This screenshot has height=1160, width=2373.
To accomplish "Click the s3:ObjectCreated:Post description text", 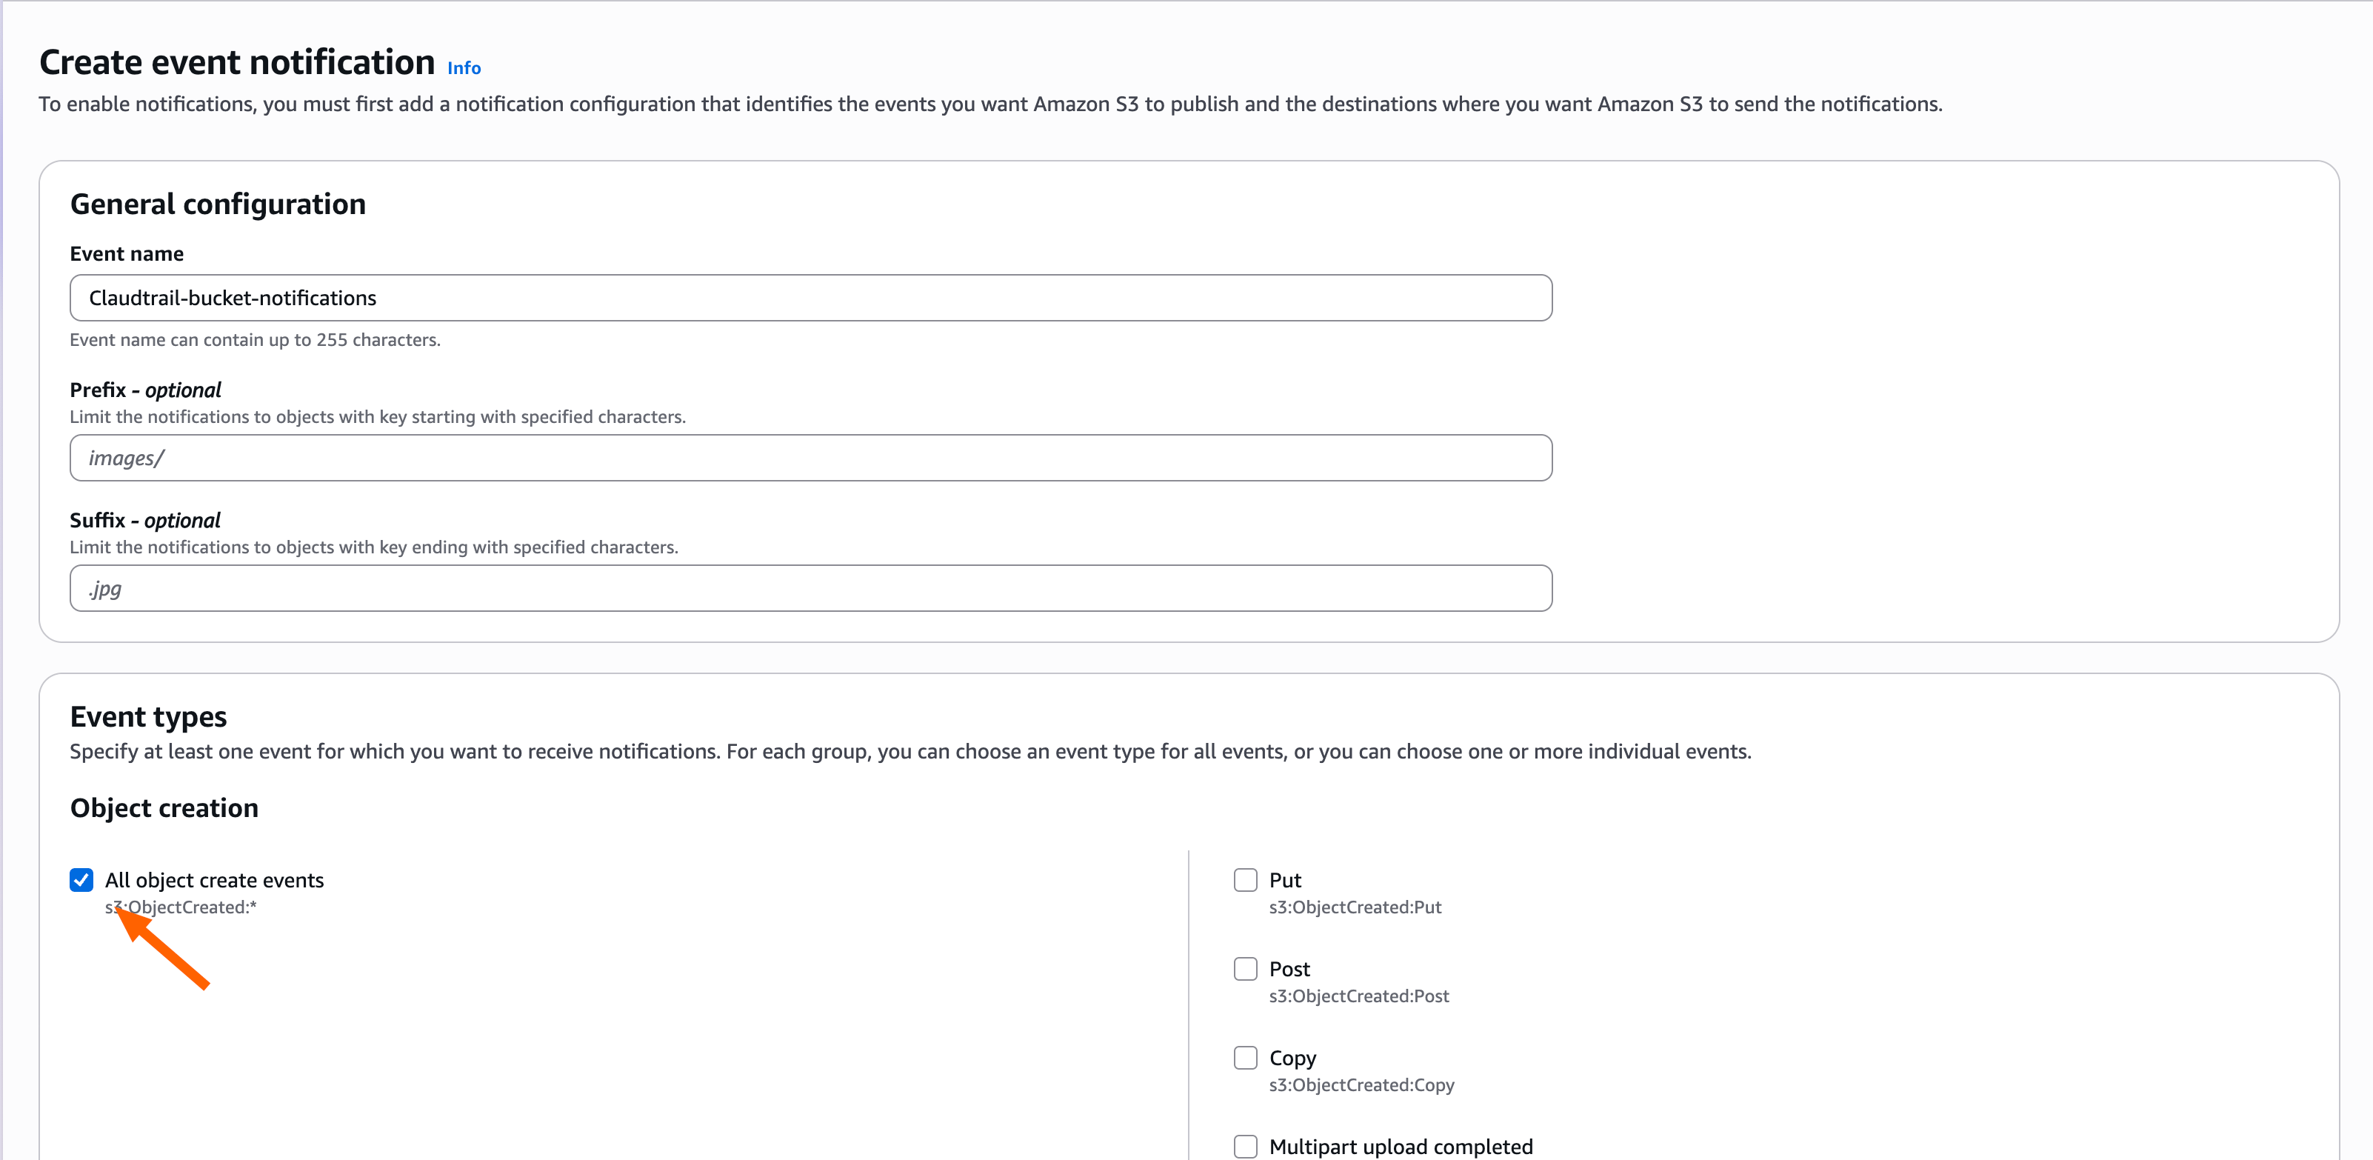I will [x=1359, y=996].
